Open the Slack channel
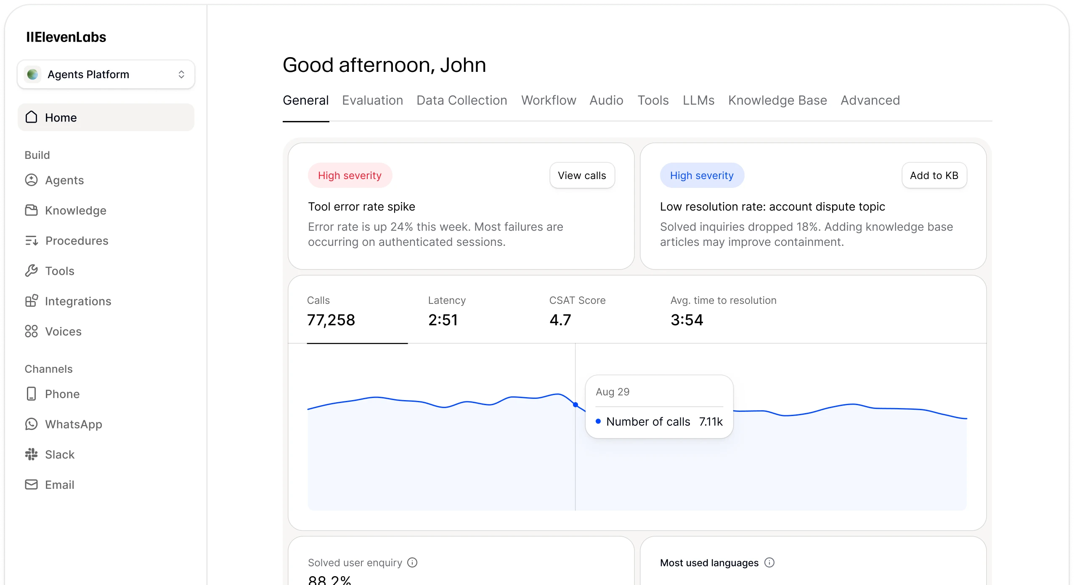This screenshot has height=585, width=1074. pyautogui.click(x=106, y=454)
